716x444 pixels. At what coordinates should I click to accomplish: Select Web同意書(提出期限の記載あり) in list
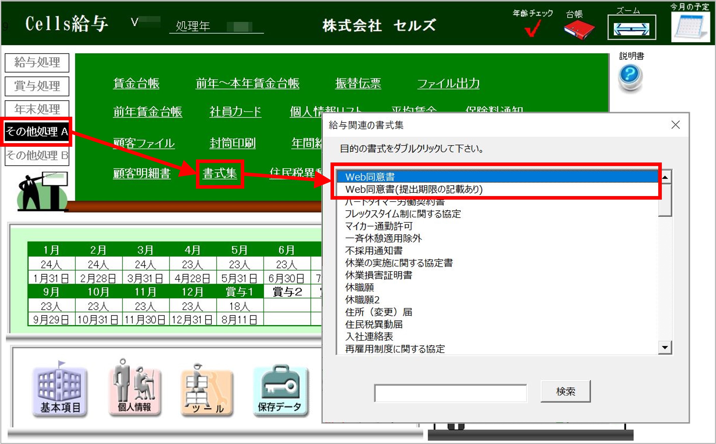[414, 189]
